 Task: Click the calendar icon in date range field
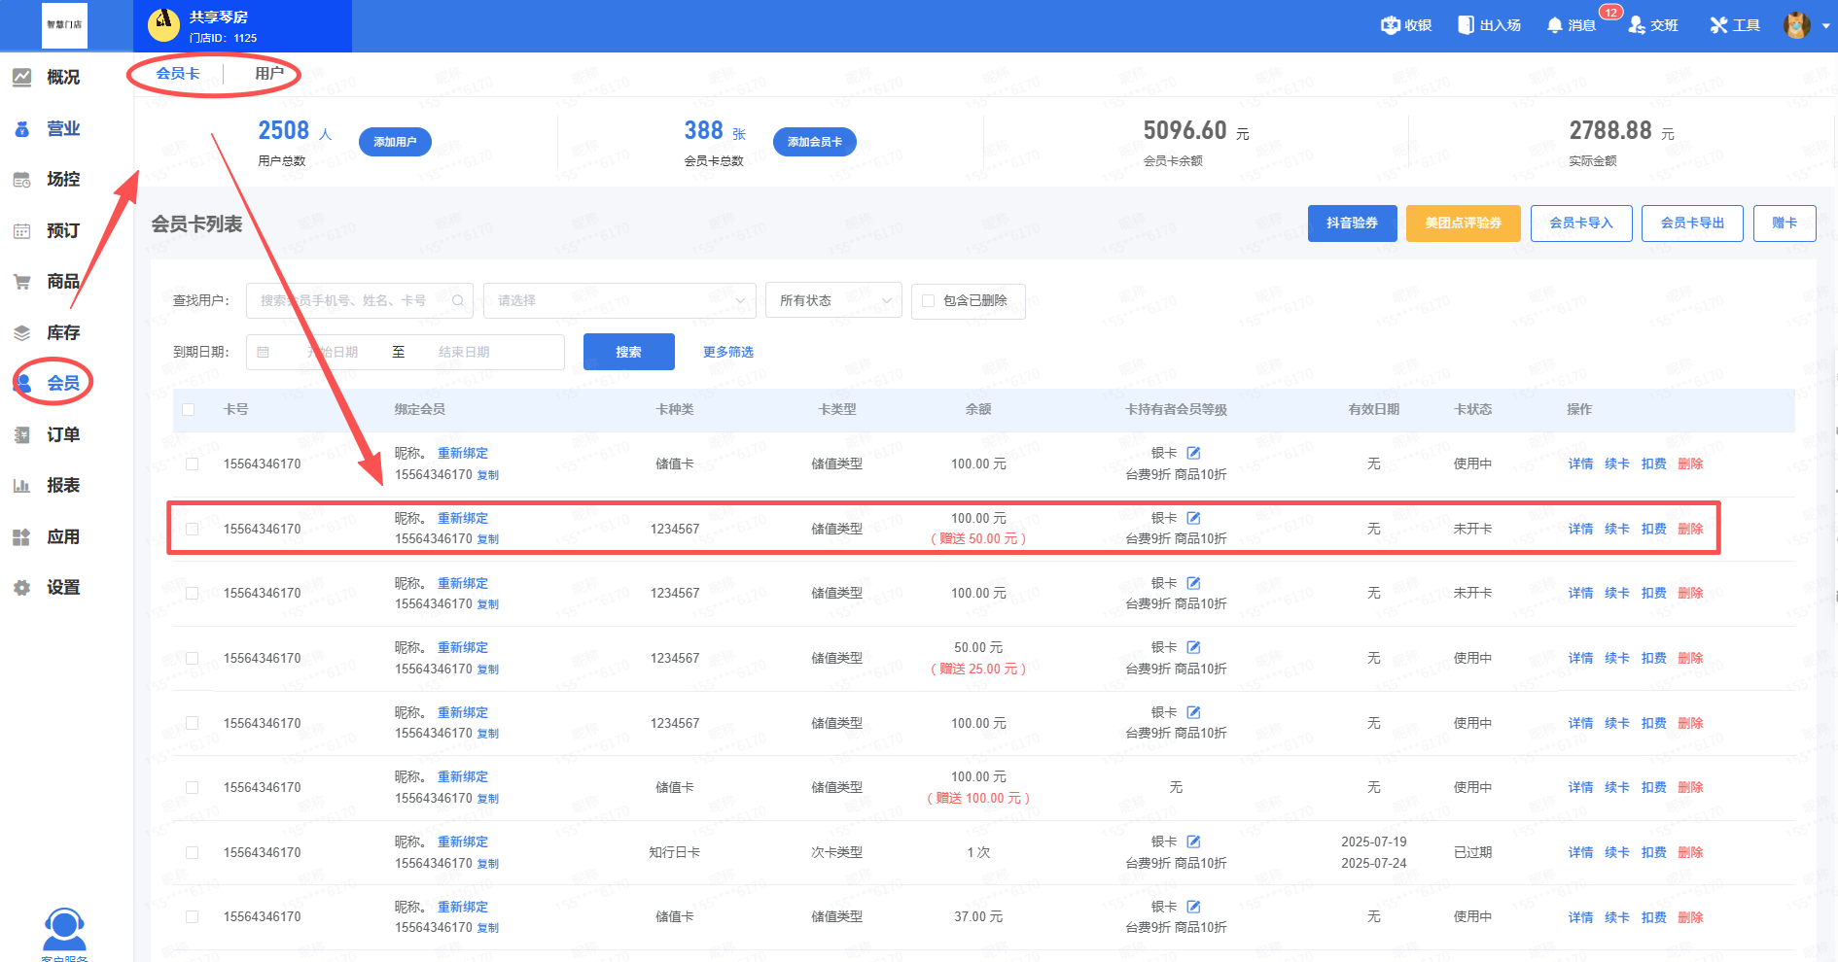(x=263, y=352)
